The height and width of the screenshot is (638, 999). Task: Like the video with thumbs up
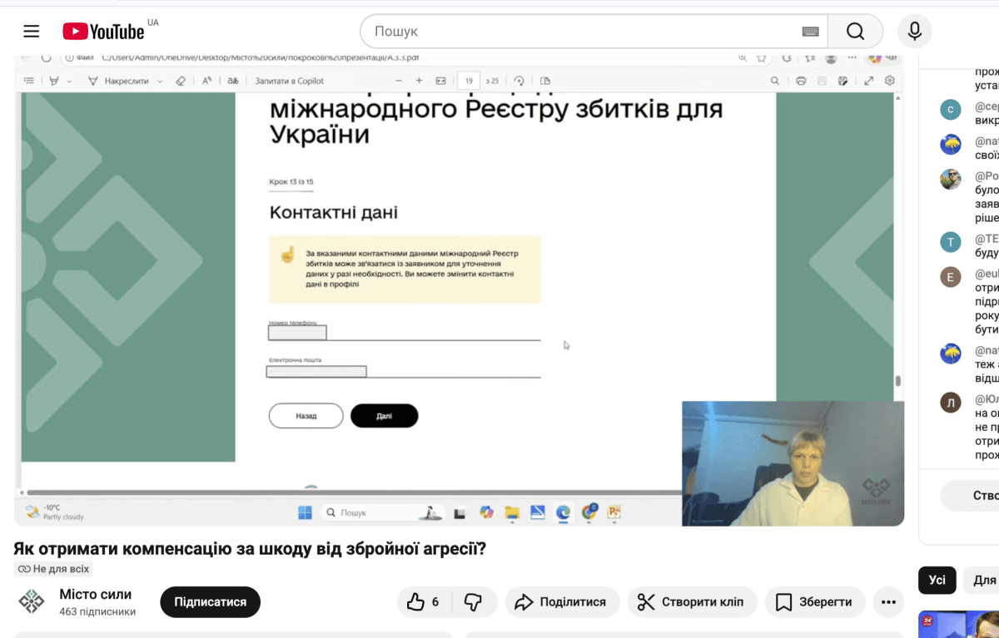click(x=424, y=602)
